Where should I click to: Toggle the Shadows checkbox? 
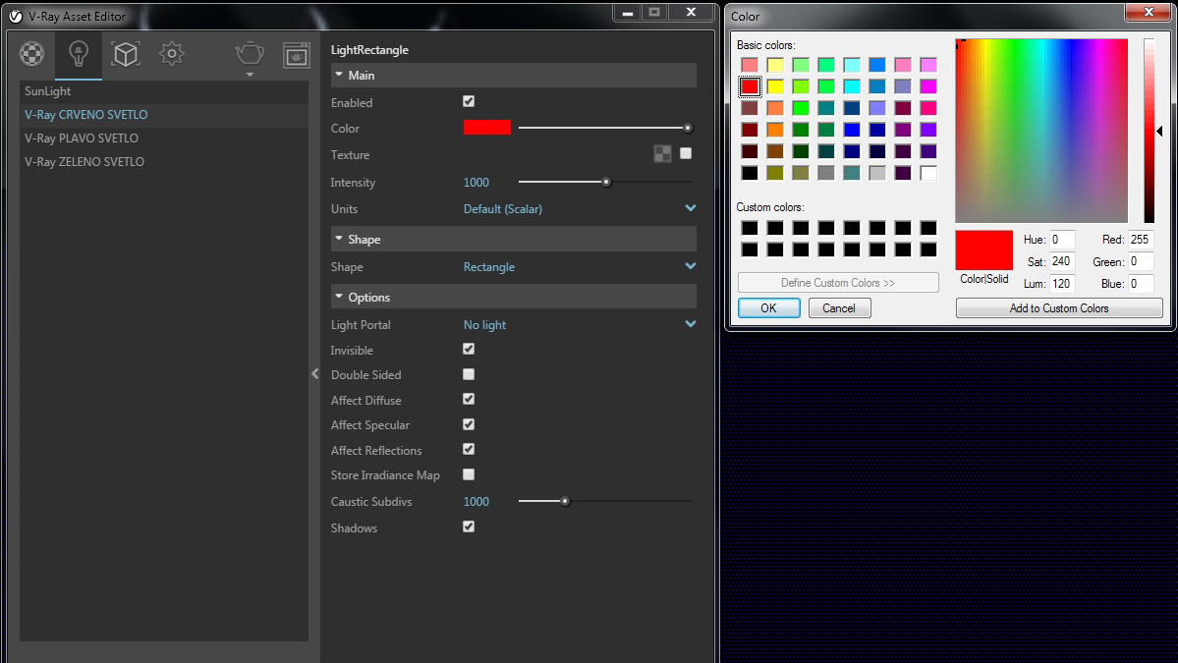[469, 526]
